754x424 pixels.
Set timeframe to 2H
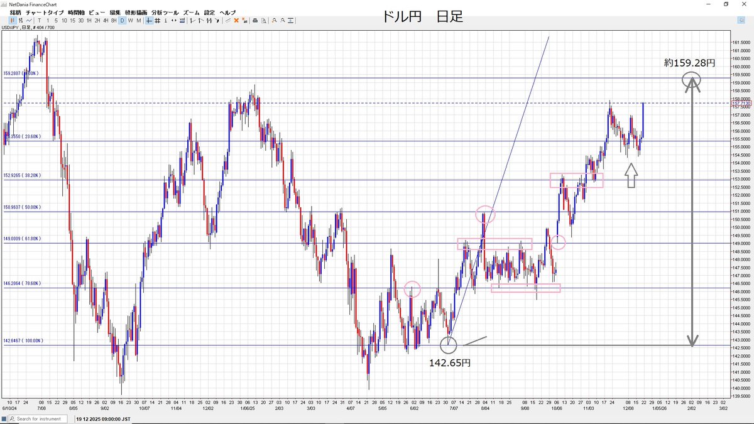[x=97, y=20]
